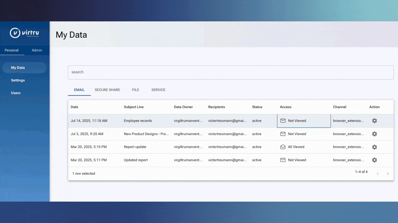
Task: Click the Virtru logo in the sidebar
Action: 25,33
